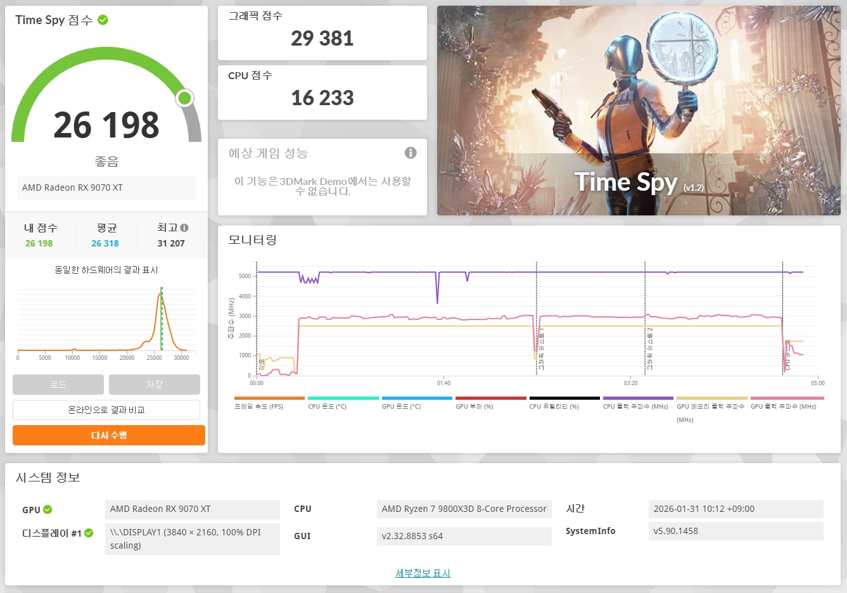Click the info icon next to 최고 score
The width and height of the screenshot is (847, 593).
point(184,227)
